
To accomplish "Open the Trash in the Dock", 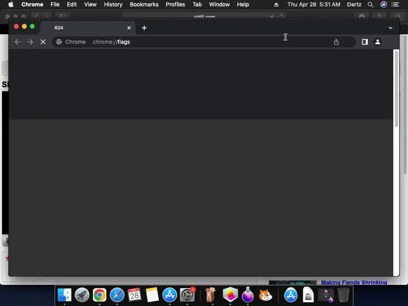I will [x=343, y=295].
